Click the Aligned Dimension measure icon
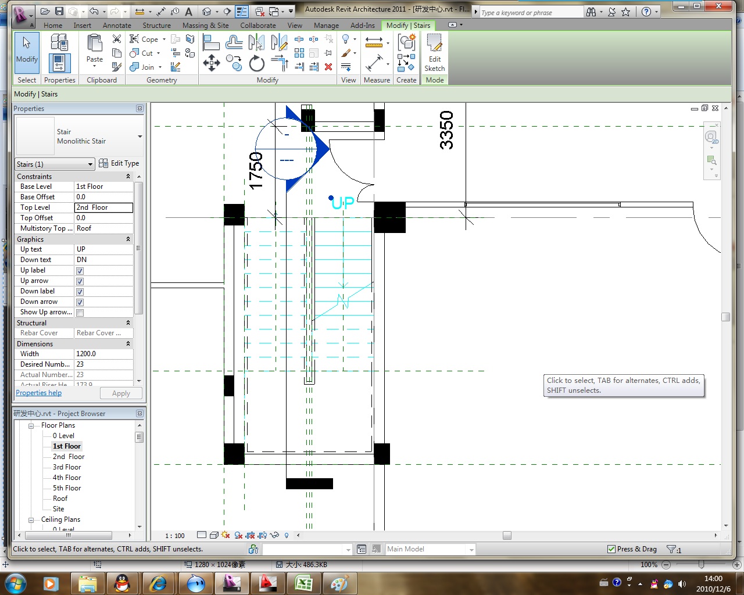The image size is (744, 595). [374, 63]
